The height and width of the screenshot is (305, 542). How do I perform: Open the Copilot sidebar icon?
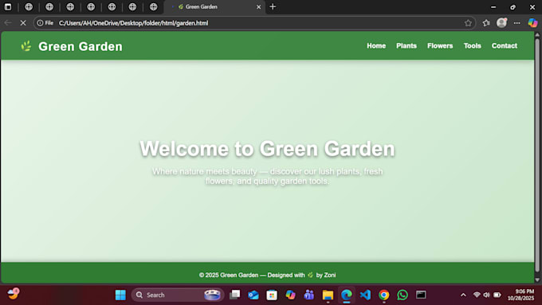click(x=532, y=23)
